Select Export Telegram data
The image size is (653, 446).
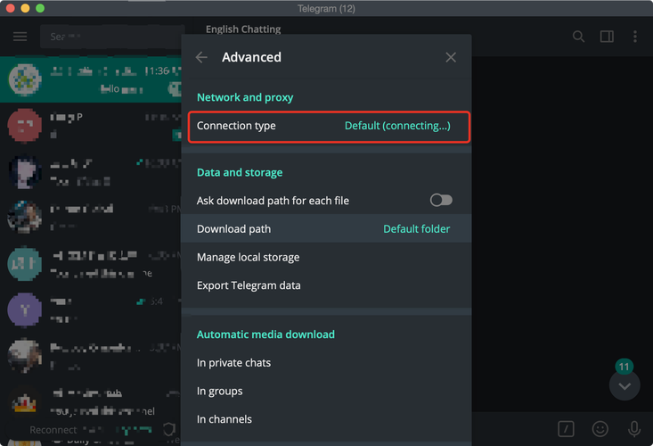pos(326,285)
